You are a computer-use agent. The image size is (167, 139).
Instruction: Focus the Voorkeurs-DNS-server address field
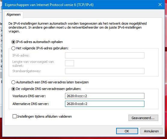pyautogui.click(x=105, y=96)
